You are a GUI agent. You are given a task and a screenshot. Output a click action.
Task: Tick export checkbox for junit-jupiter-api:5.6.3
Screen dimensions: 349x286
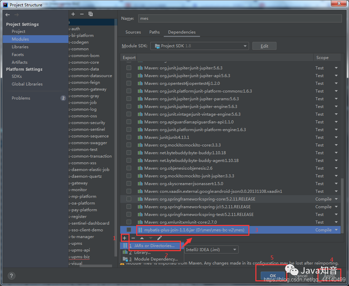click(129, 76)
